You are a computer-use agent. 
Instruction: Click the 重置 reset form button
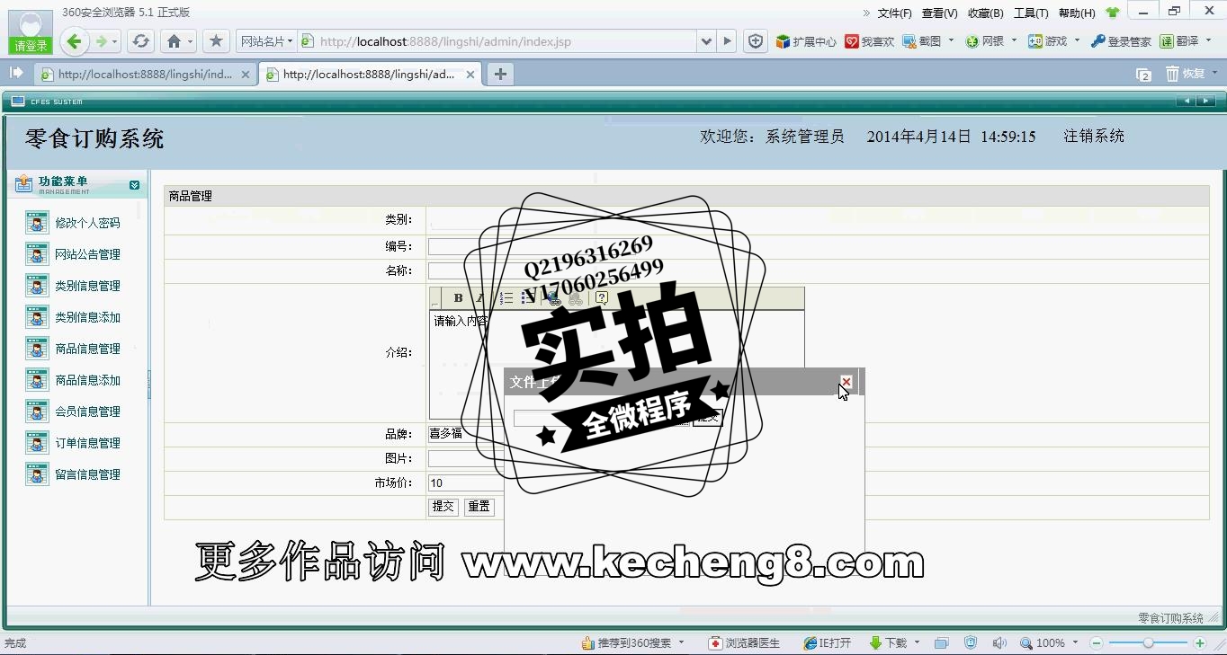(479, 507)
